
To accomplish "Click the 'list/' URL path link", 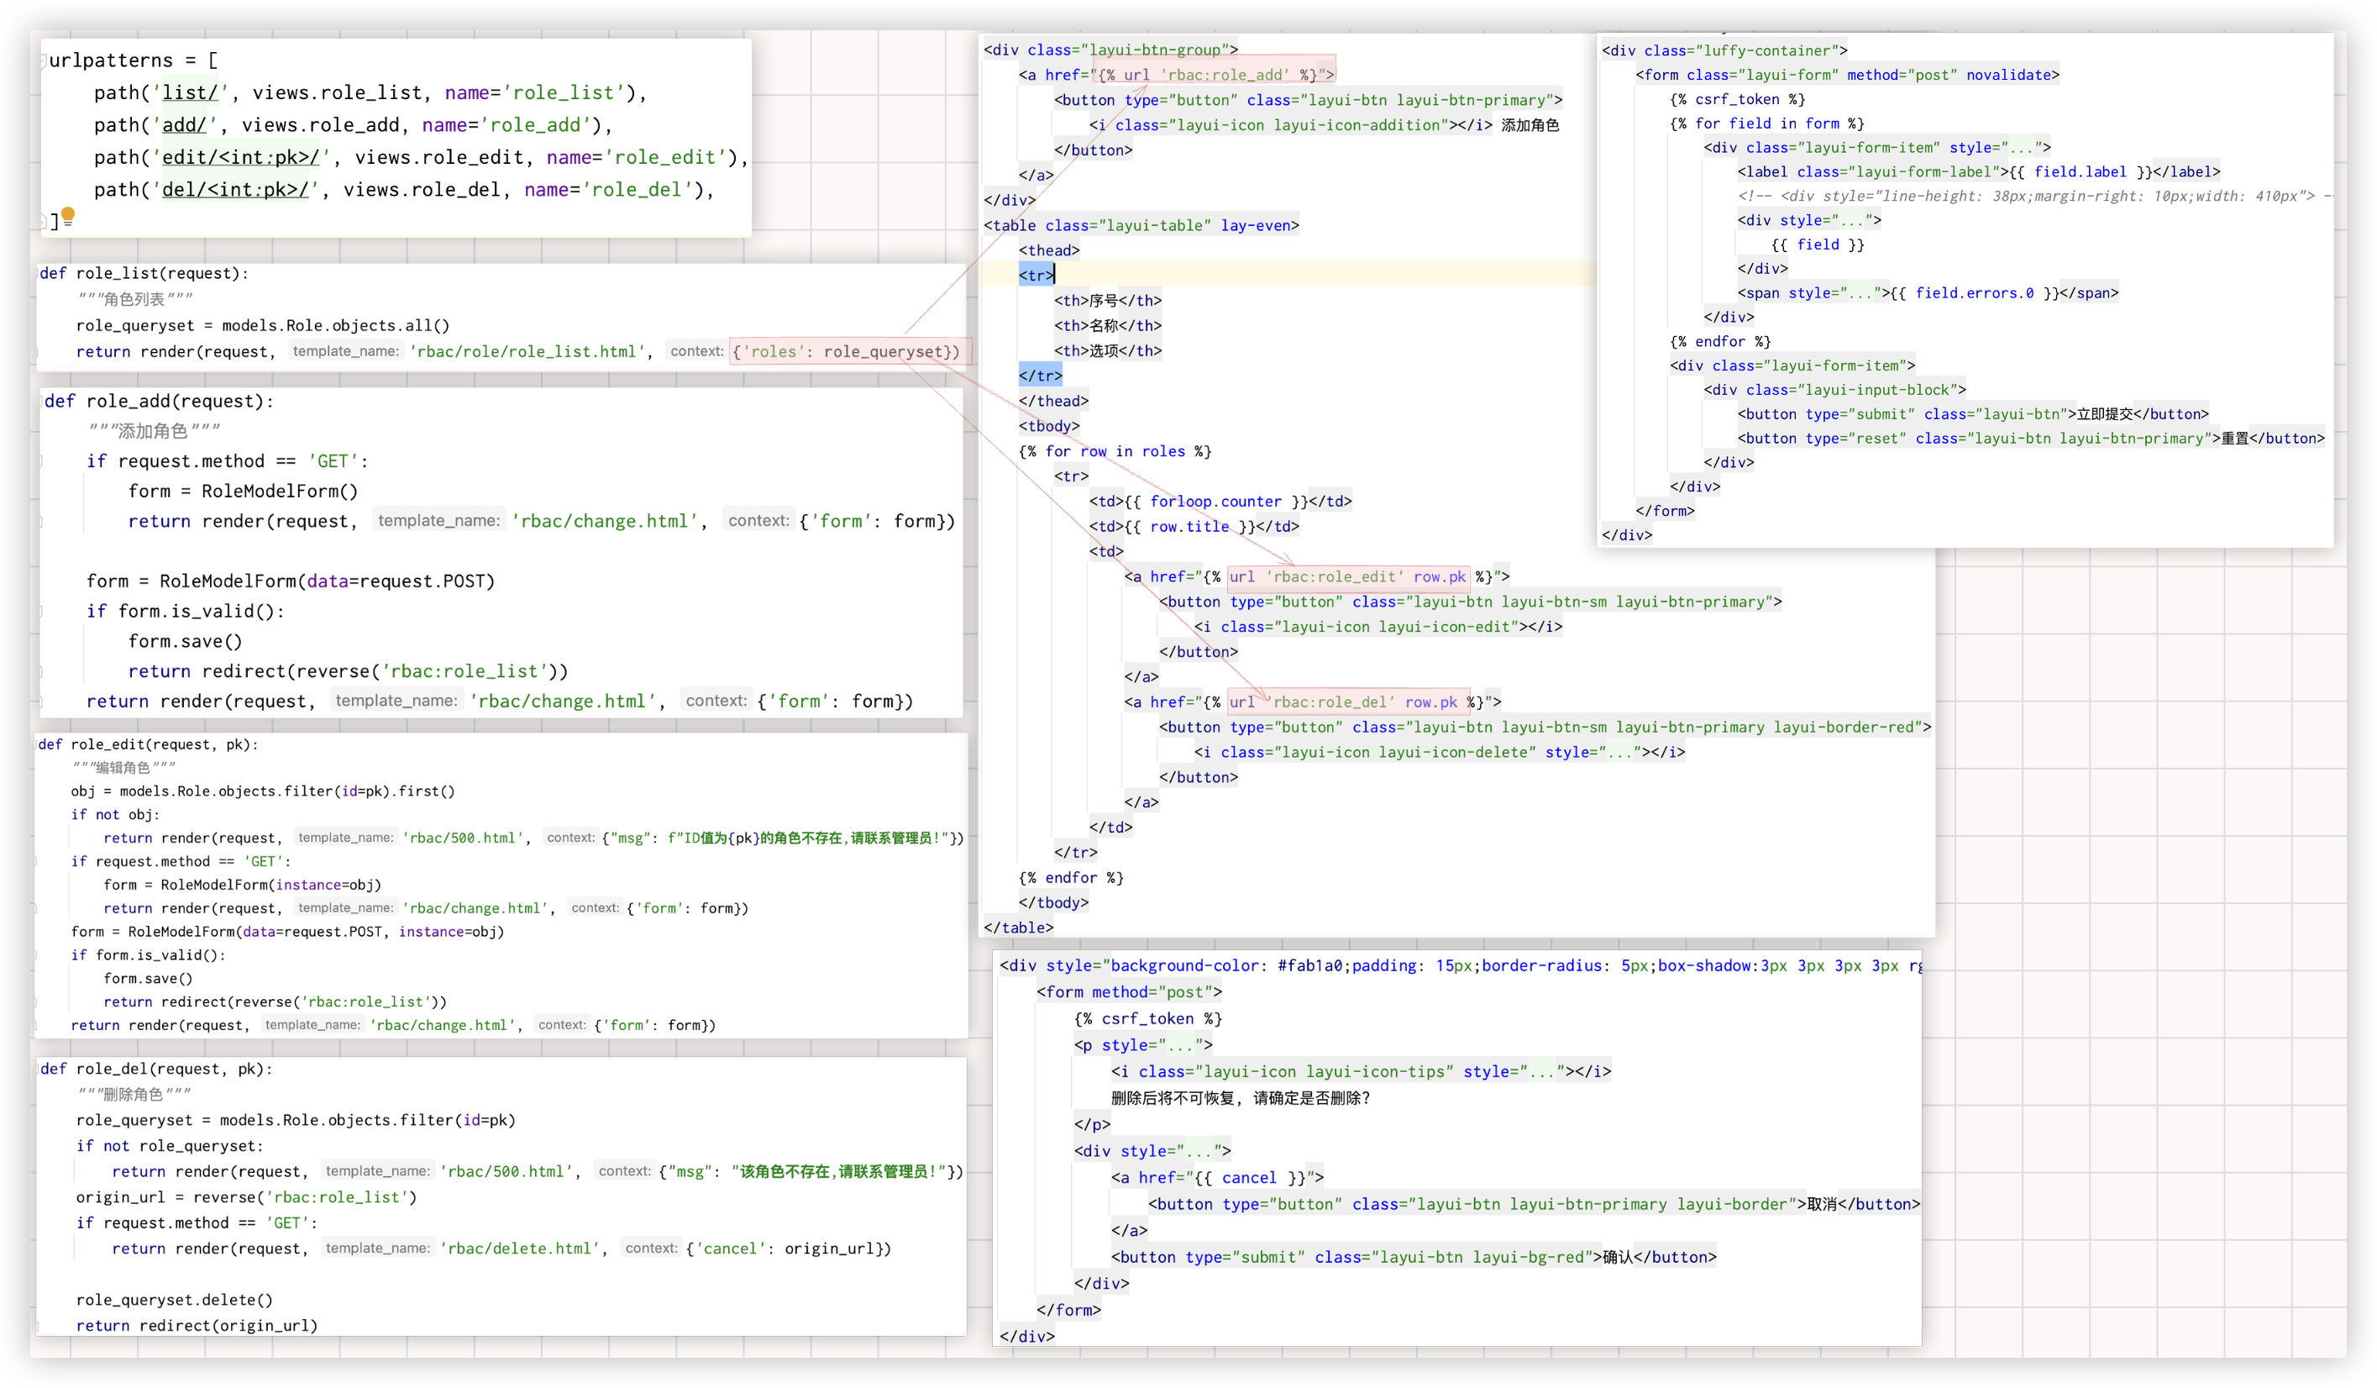I will (x=190, y=92).
